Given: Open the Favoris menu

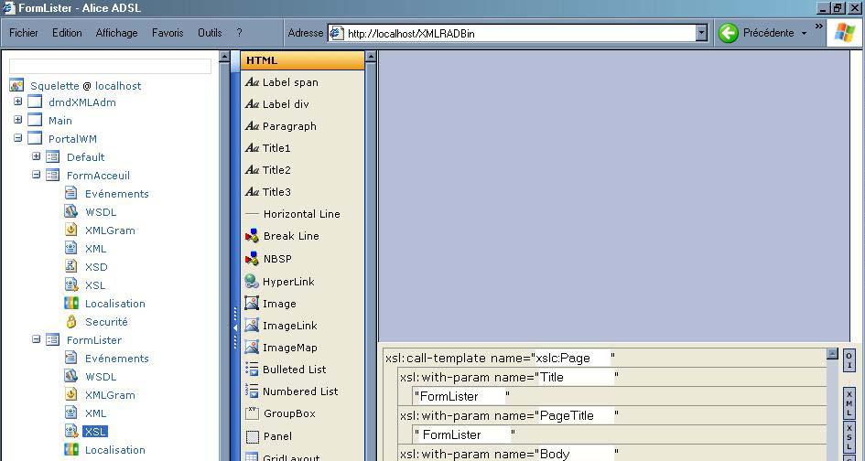Looking at the screenshot, I should click(168, 33).
